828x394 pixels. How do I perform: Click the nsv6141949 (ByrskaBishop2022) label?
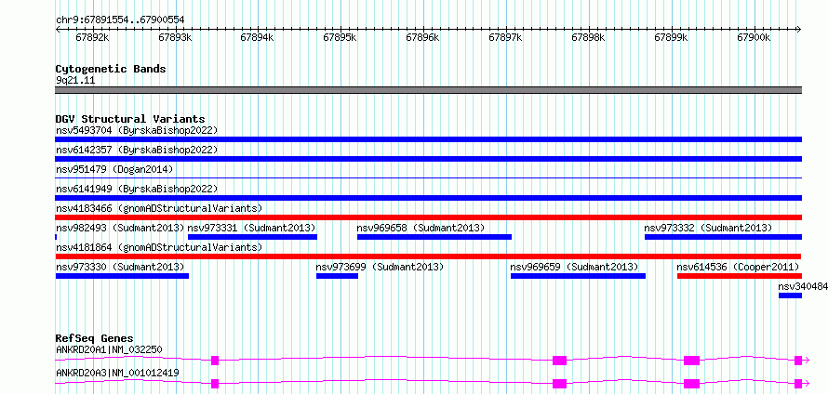pyautogui.click(x=137, y=189)
